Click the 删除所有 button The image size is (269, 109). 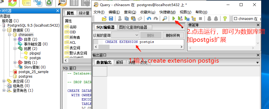click(173, 35)
